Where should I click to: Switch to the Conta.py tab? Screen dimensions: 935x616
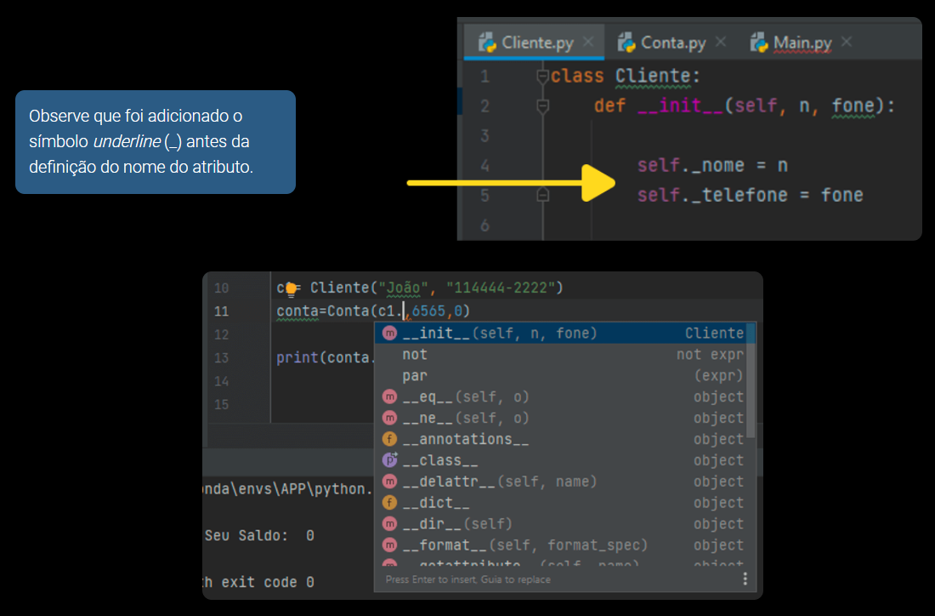pos(673,43)
